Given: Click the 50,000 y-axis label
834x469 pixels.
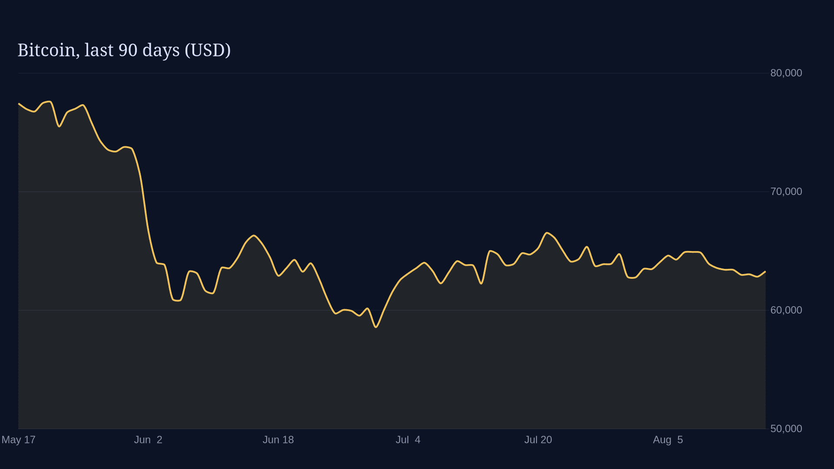Looking at the screenshot, I should pos(786,429).
